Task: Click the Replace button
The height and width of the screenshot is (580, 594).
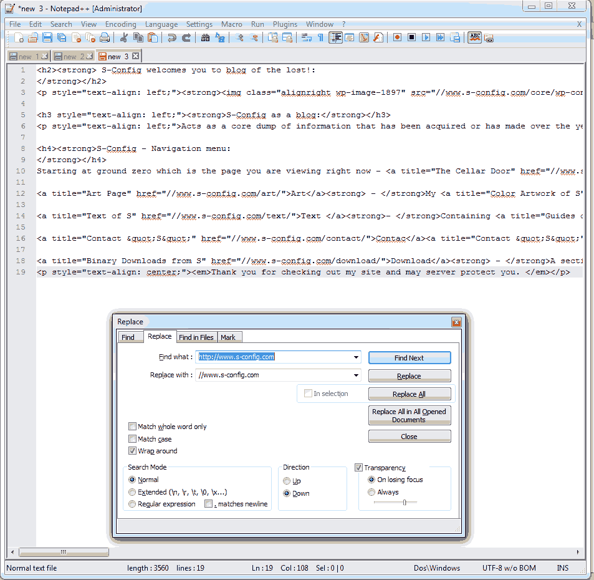Action: [x=410, y=375]
